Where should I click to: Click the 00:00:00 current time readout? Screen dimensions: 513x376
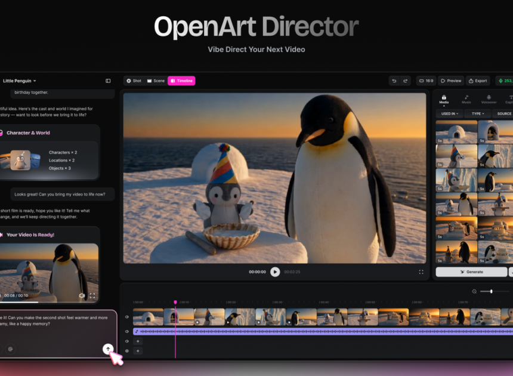(x=257, y=272)
